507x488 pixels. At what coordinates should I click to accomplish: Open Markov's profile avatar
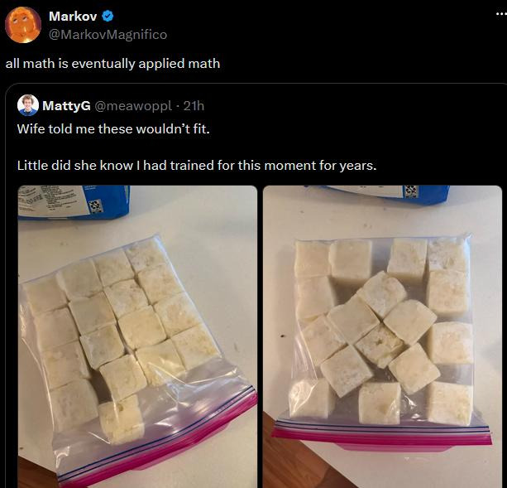pyautogui.click(x=23, y=25)
